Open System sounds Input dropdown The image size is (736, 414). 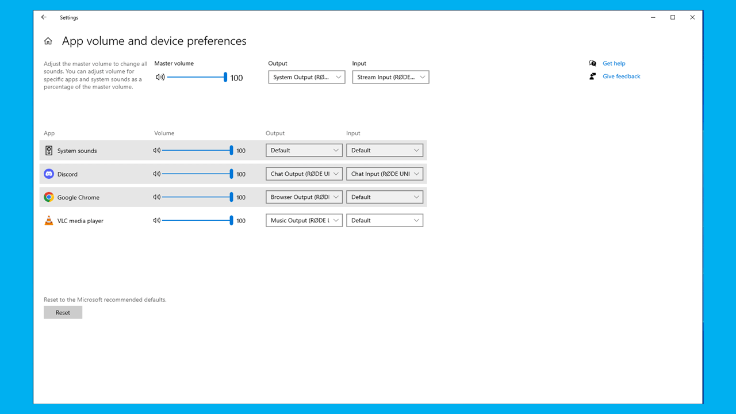coord(384,151)
